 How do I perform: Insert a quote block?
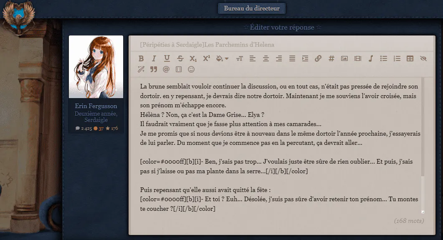point(153,69)
